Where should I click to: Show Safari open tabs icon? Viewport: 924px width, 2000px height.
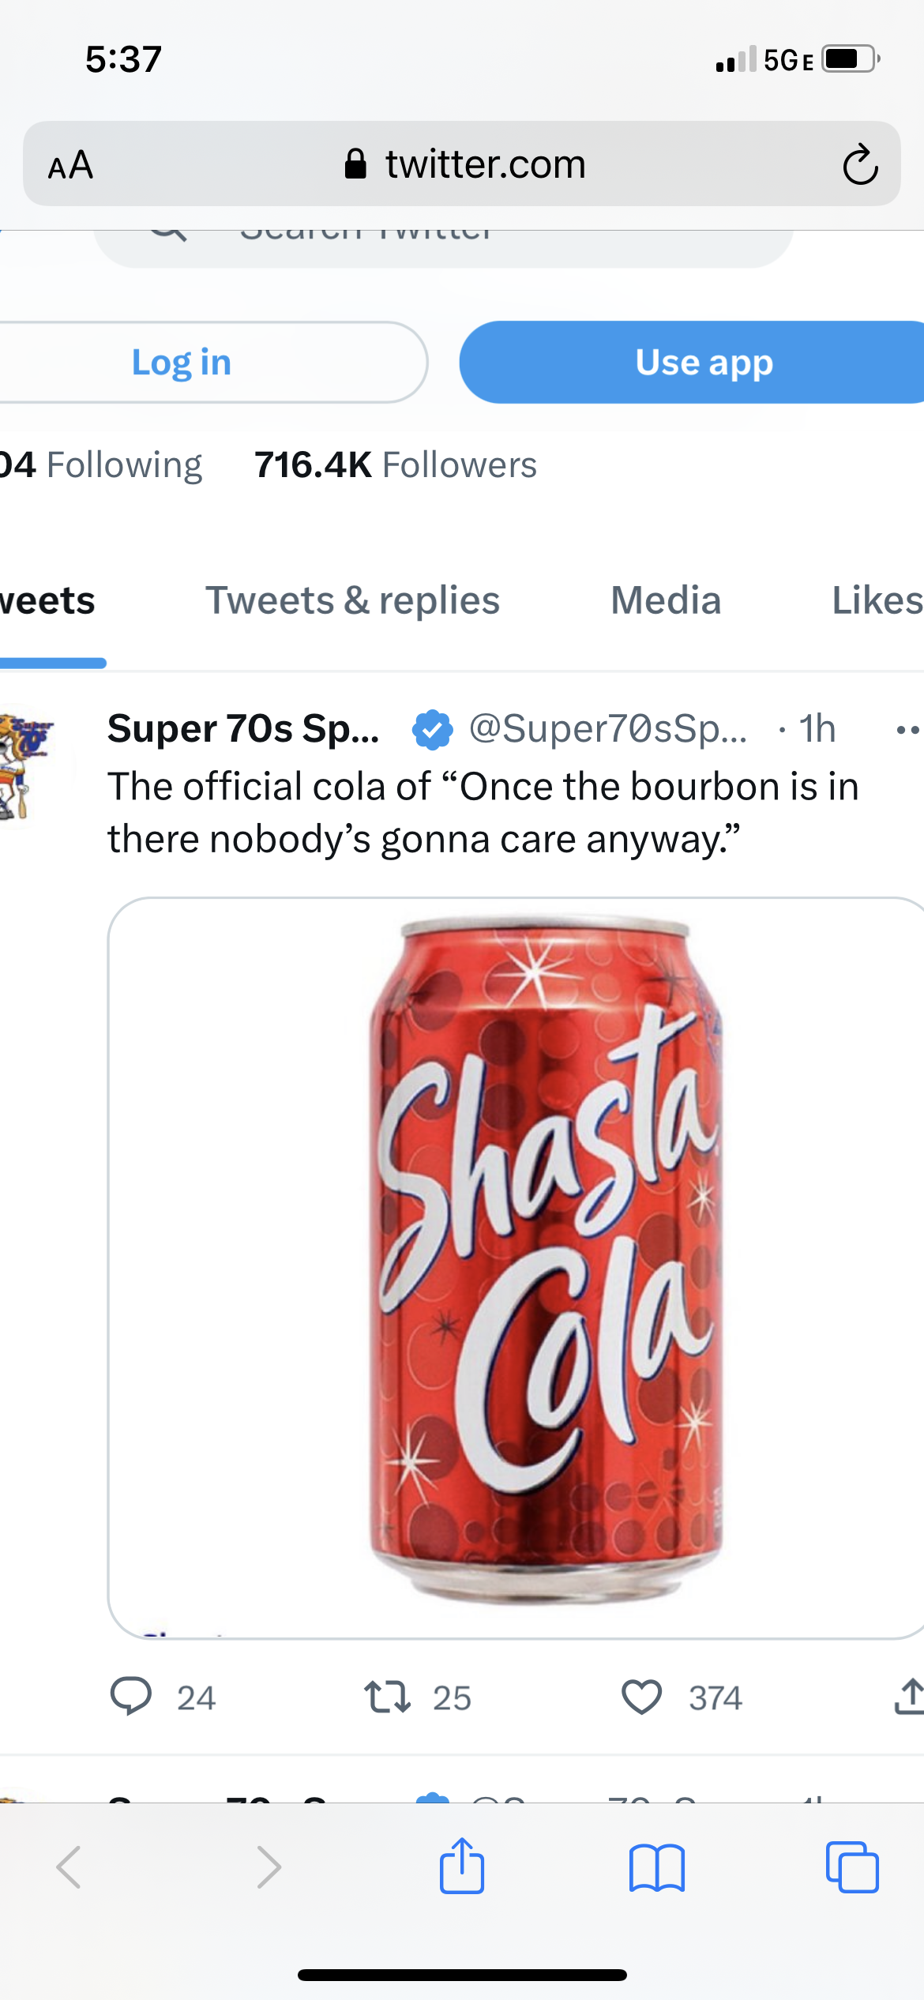click(x=852, y=1867)
